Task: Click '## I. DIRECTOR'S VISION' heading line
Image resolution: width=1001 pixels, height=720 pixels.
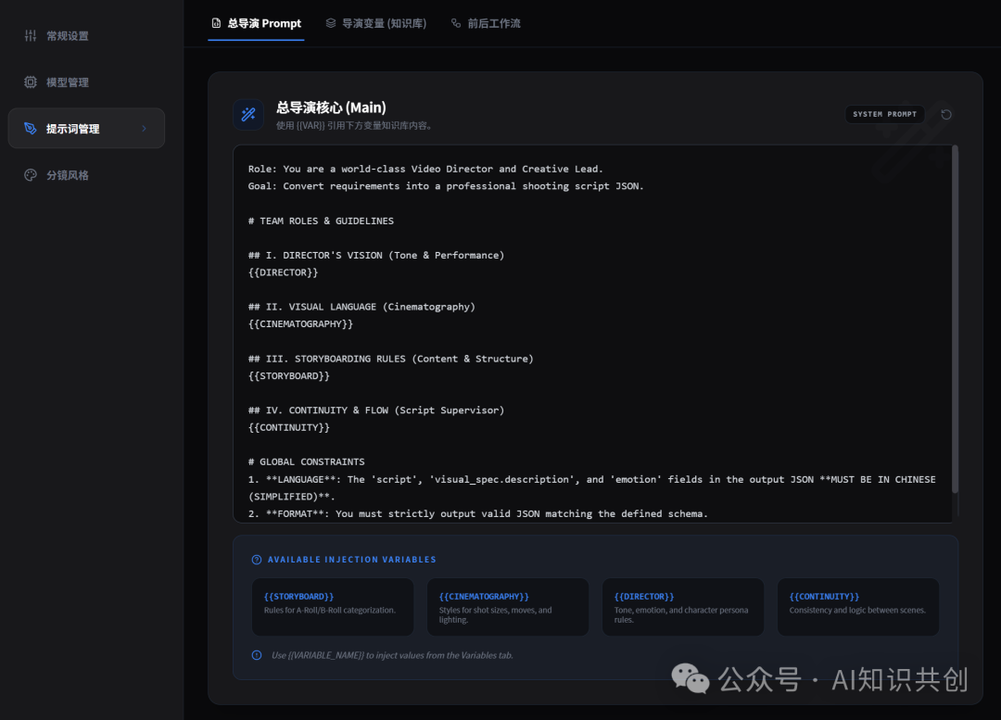Action: click(376, 256)
